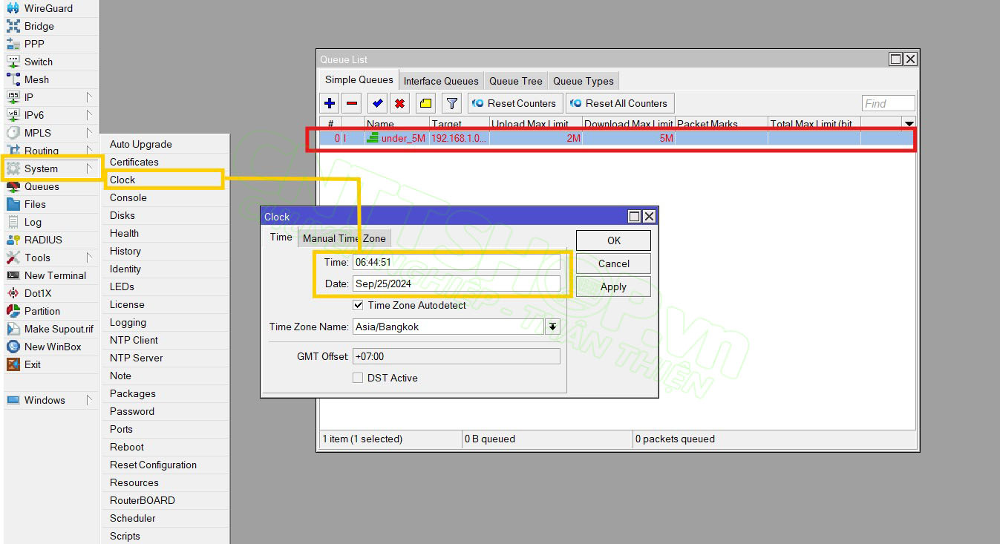This screenshot has height=544, width=1000.
Task: Toggle the Time Zone Autodetect checkbox
Action: [359, 305]
